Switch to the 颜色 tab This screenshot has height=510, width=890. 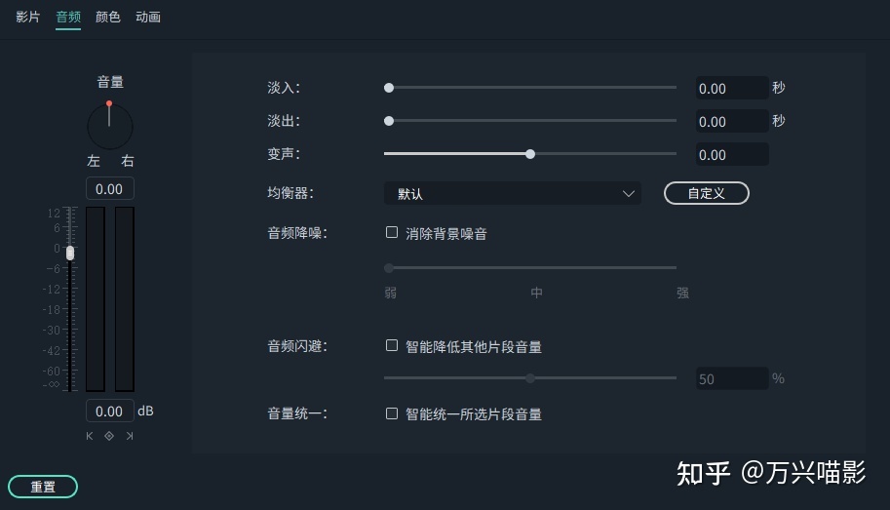[x=108, y=17]
